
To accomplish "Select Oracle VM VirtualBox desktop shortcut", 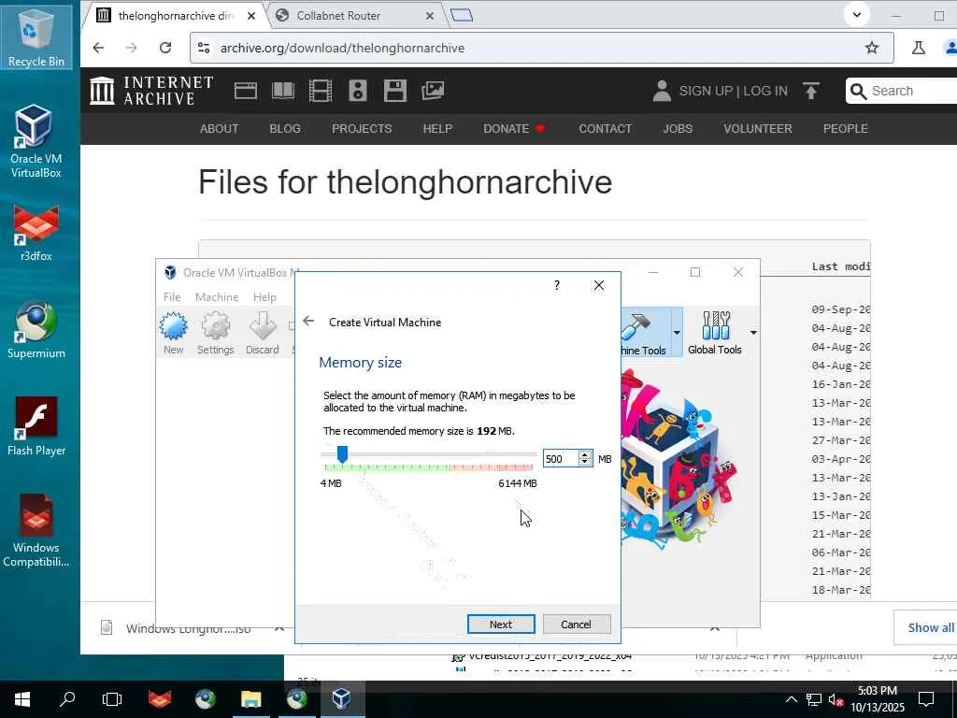I will 36,142.
